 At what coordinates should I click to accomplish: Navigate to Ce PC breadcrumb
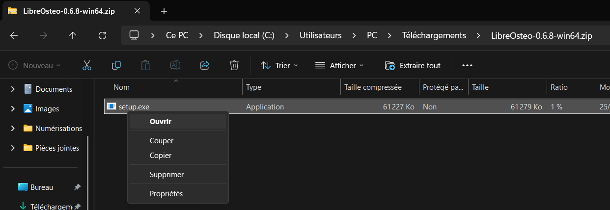point(177,35)
